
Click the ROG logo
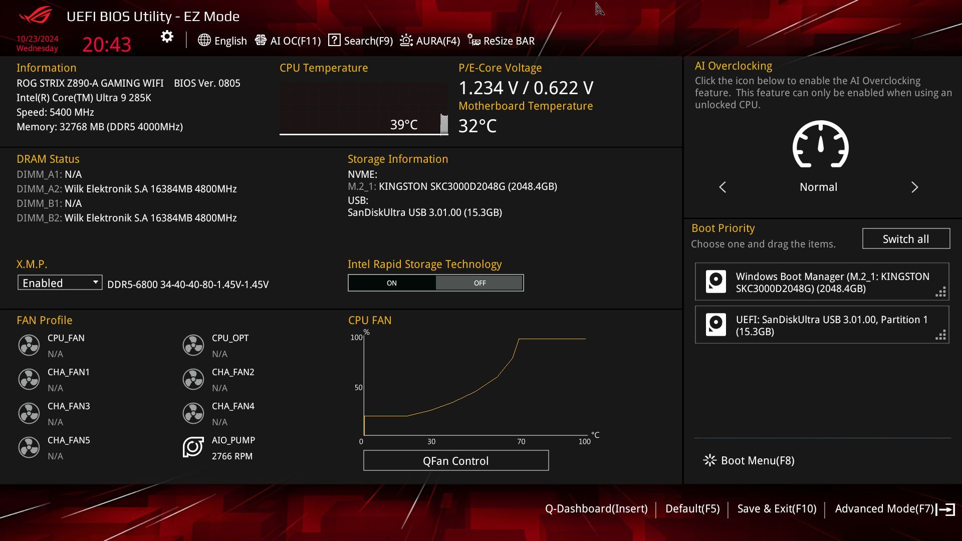[x=36, y=15]
